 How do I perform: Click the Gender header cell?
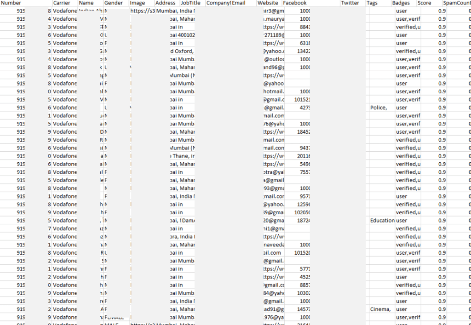[x=116, y=3]
